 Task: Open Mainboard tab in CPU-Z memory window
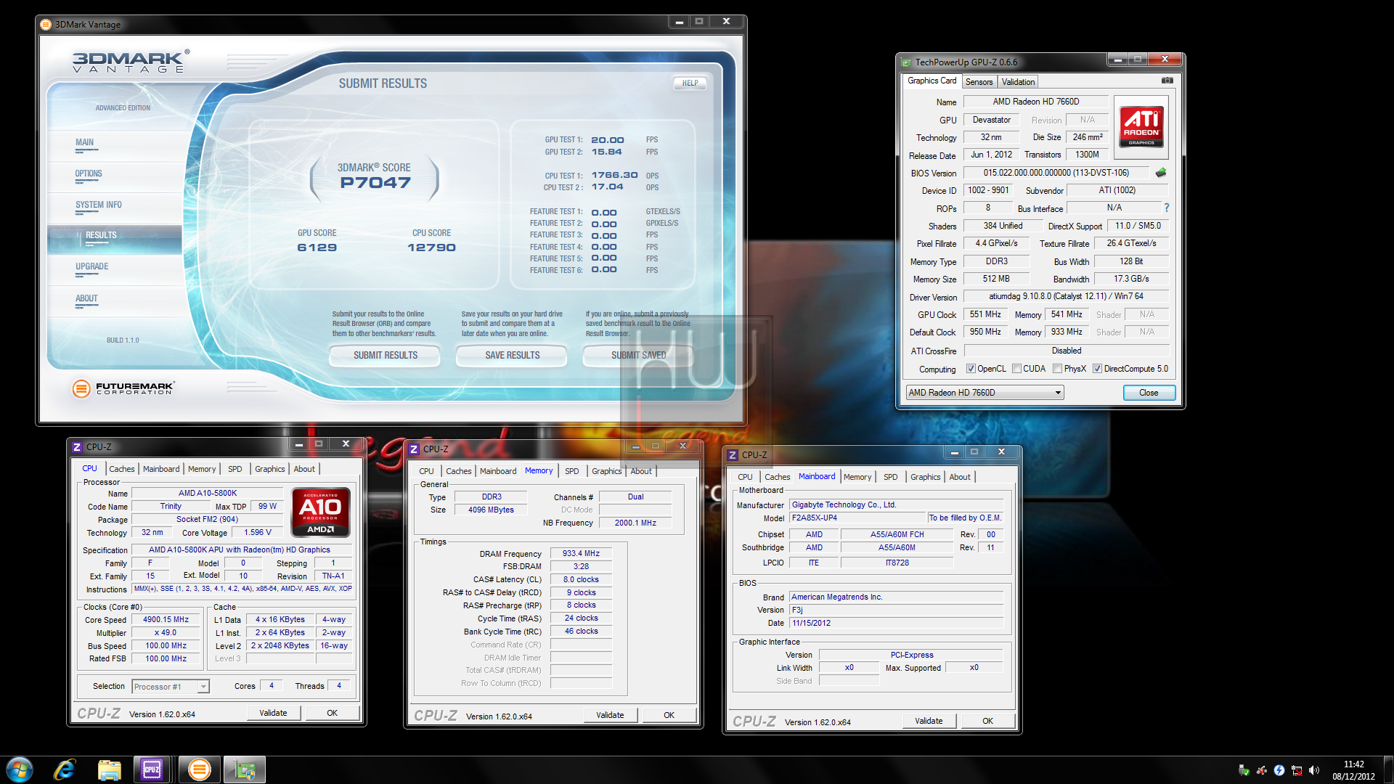point(498,471)
